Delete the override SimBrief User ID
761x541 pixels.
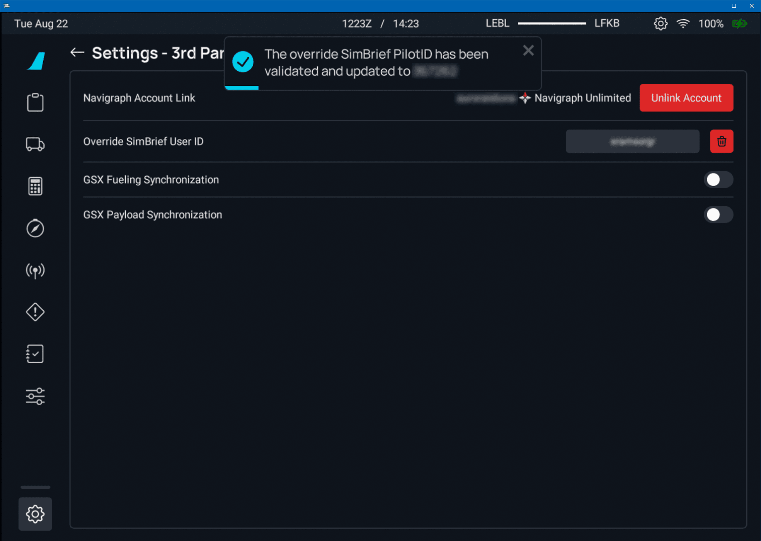721,141
